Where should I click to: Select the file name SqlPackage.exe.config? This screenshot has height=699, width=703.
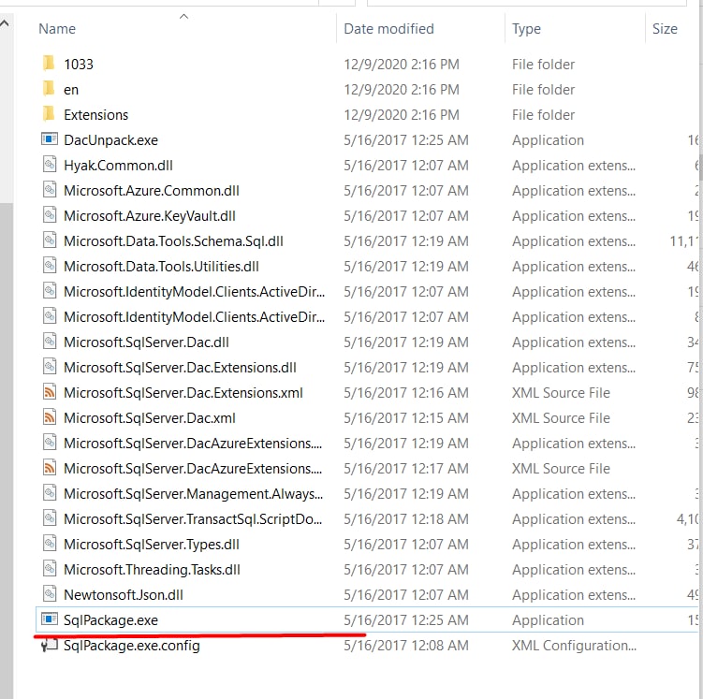click(x=132, y=646)
